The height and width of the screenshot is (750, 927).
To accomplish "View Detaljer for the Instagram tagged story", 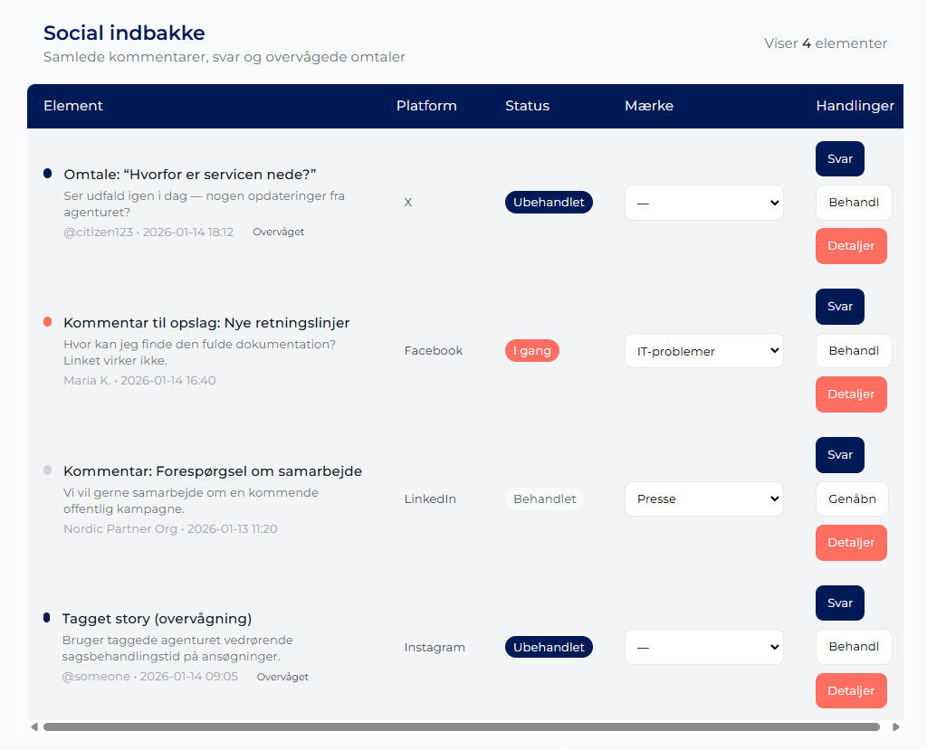I will coord(850,690).
